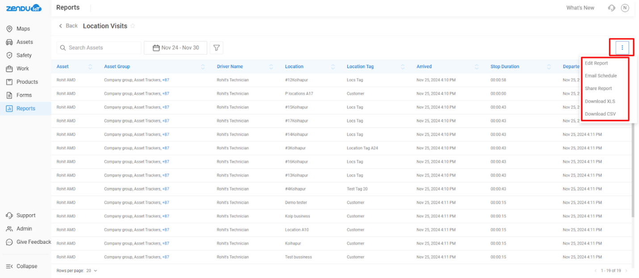Click the #4Kolhapur location cell
639x278 pixels.
point(295,189)
